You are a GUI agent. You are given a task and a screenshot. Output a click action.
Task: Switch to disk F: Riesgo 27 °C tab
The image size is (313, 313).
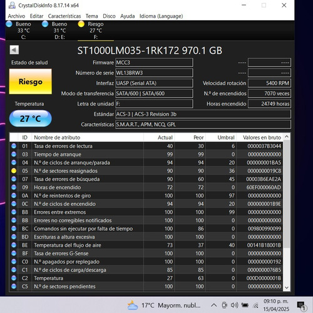click(x=96, y=30)
